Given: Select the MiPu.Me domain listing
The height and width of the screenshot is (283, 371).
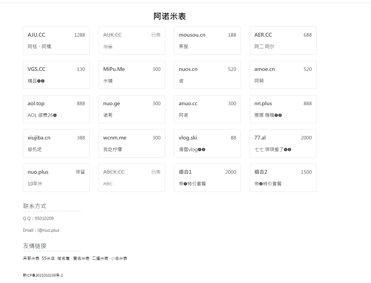Looking at the screenshot, I should click(132, 75).
